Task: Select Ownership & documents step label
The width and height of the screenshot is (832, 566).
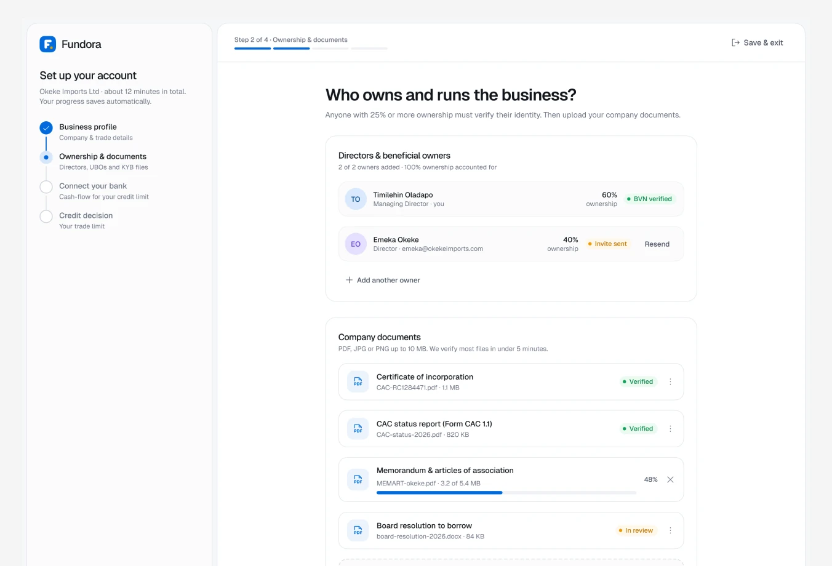Action: [103, 156]
